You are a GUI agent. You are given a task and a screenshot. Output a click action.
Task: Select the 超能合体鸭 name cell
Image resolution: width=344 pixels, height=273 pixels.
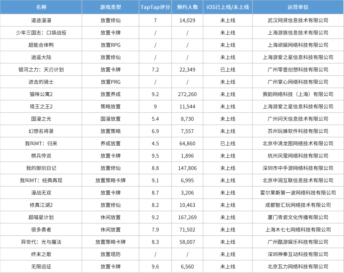point(41,45)
